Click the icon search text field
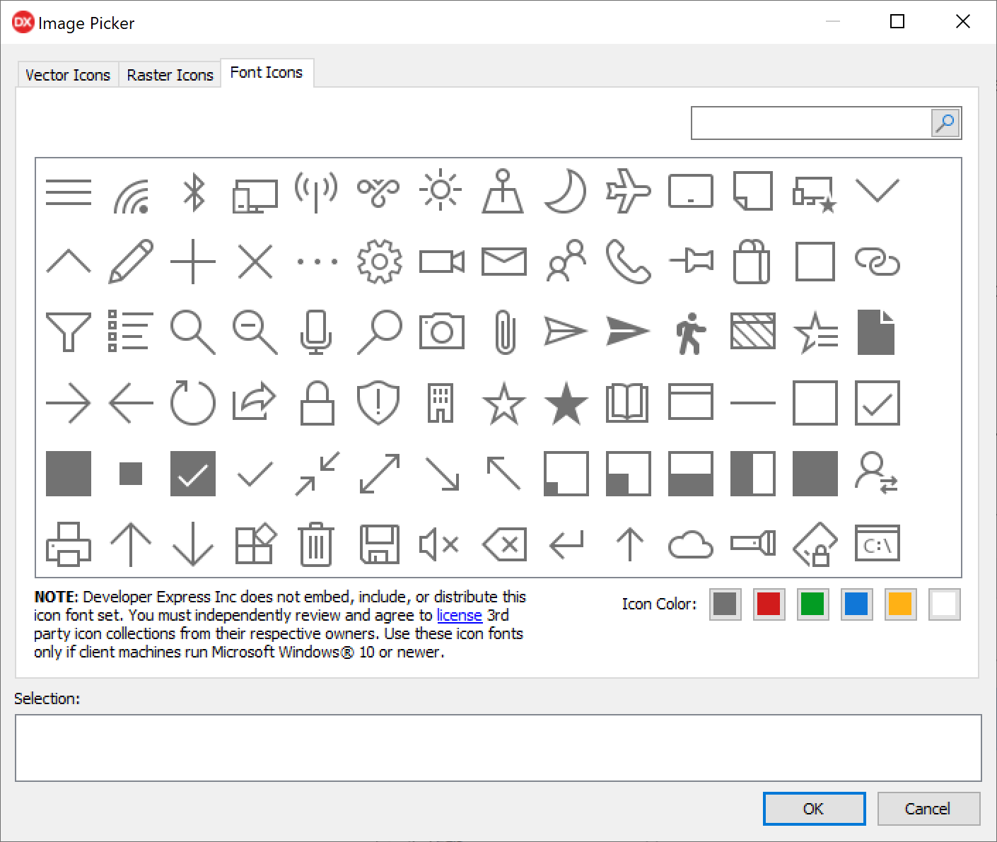 click(810, 124)
